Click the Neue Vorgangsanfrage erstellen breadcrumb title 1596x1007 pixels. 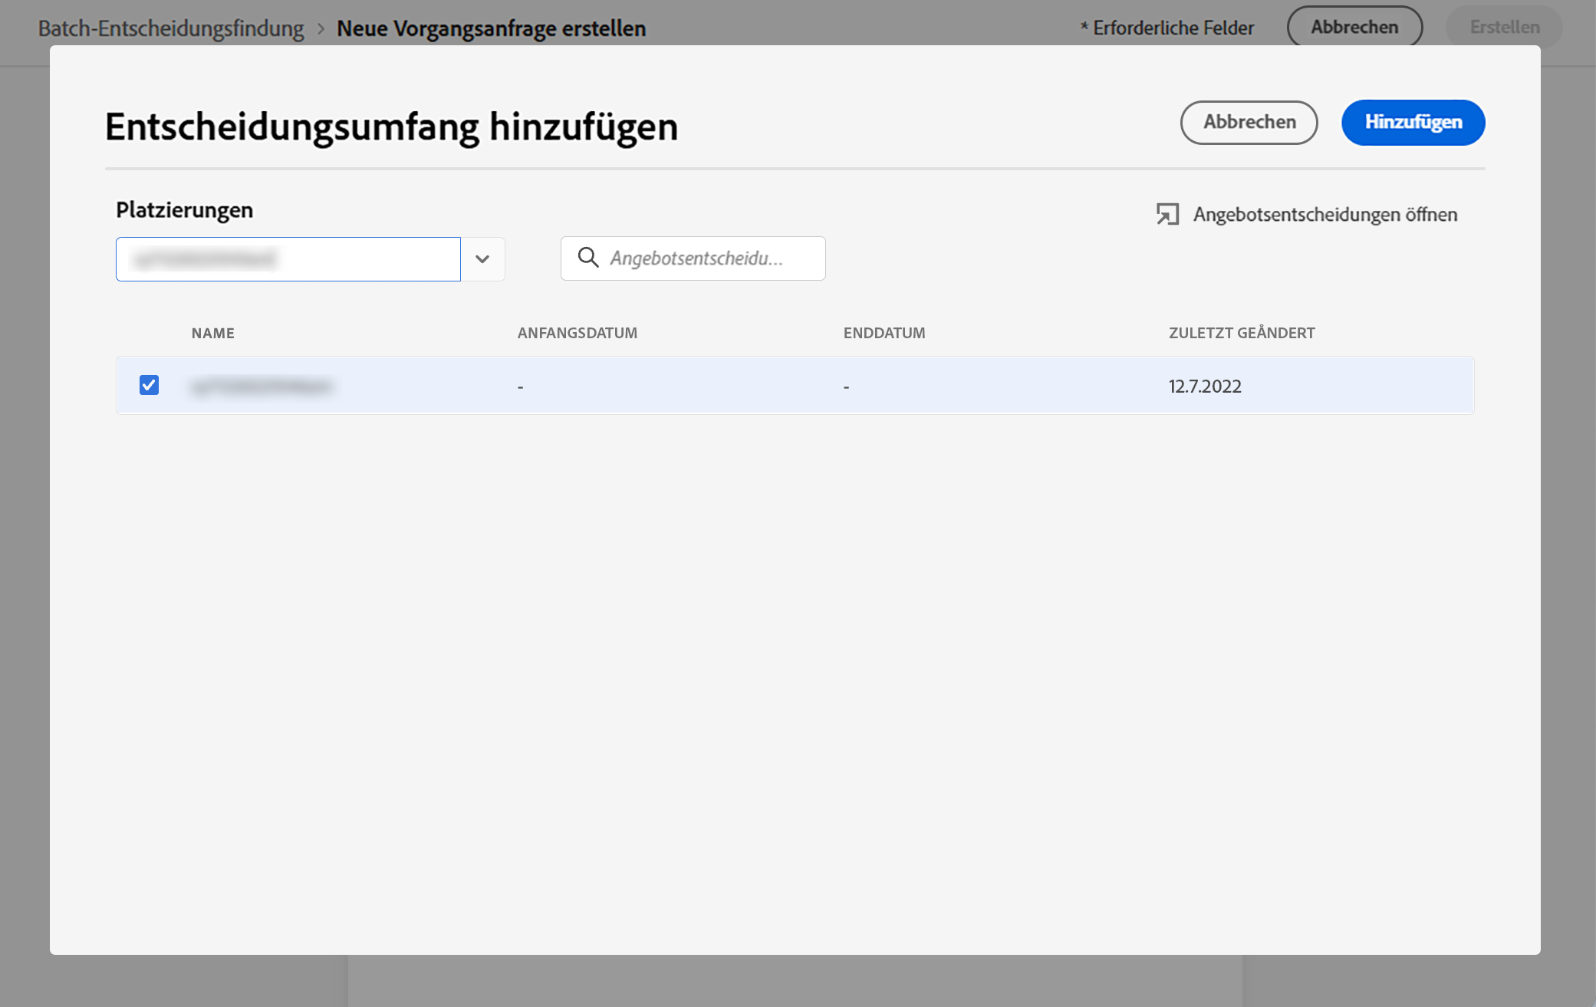click(x=491, y=28)
